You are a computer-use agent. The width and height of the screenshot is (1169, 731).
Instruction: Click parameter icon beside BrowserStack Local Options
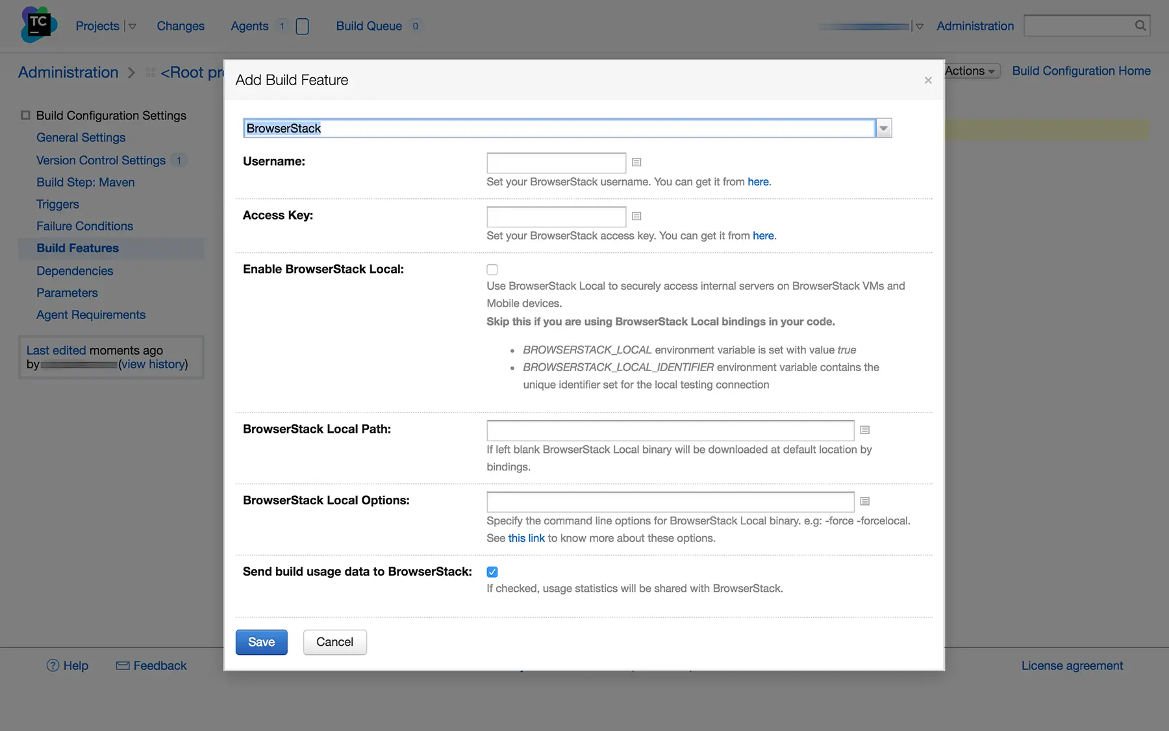[864, 502]
